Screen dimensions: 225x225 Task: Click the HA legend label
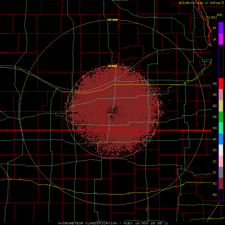[214, 84]
